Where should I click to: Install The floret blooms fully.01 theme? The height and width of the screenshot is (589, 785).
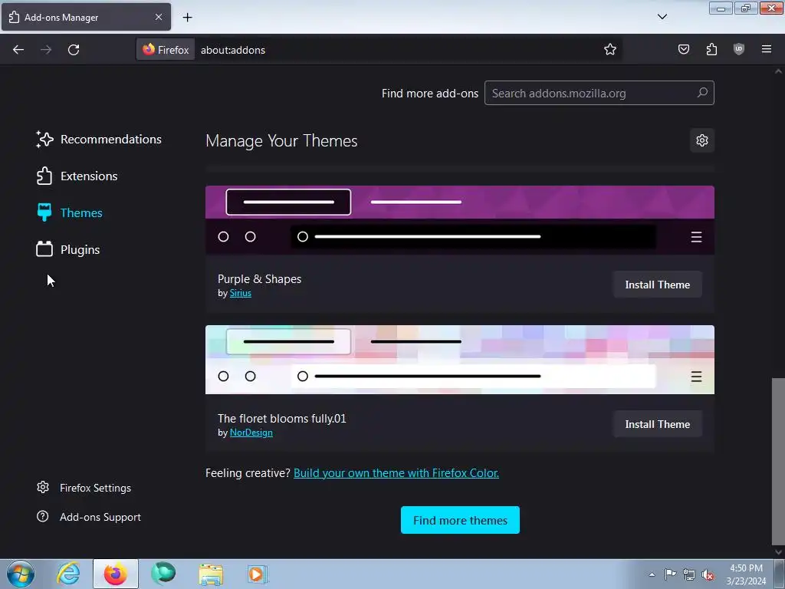tap(657, 424)
